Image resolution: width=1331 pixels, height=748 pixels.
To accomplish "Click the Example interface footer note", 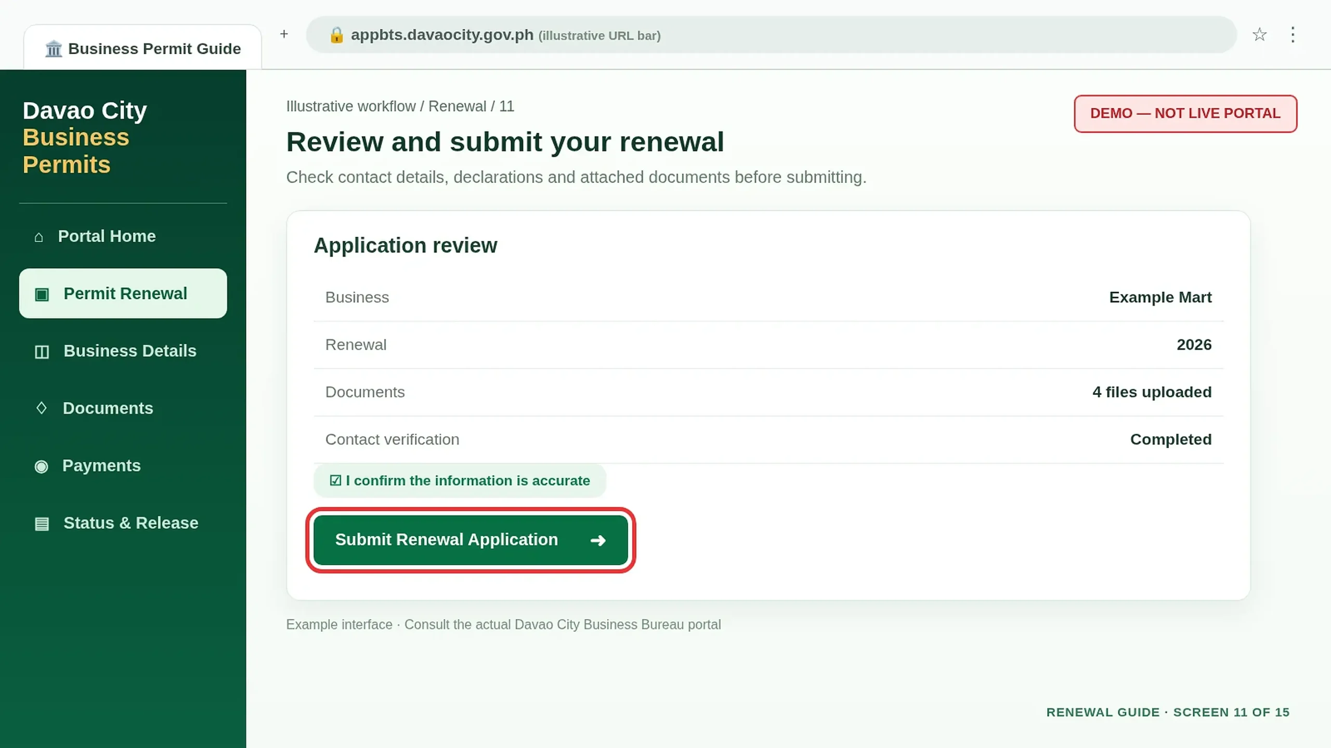I will [503, 625].
